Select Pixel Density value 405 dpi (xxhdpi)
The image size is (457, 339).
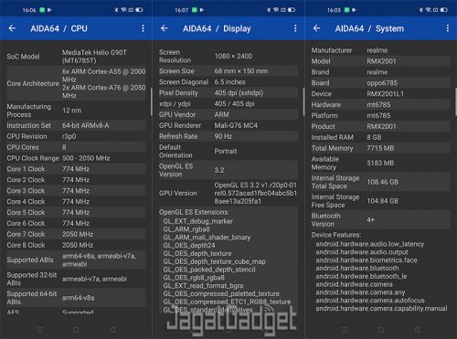(x=239, y=93)
